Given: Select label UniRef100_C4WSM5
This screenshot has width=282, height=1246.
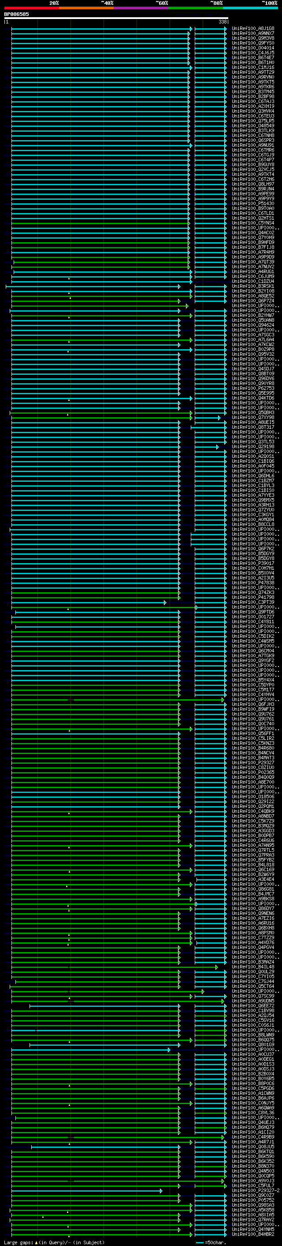Looking at the screenshot, I should tap(252, 641).
